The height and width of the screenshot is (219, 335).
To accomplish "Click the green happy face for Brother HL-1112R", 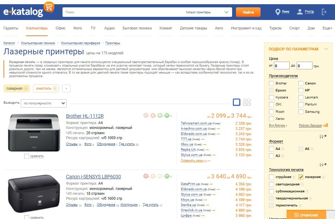I will [167, 115].
